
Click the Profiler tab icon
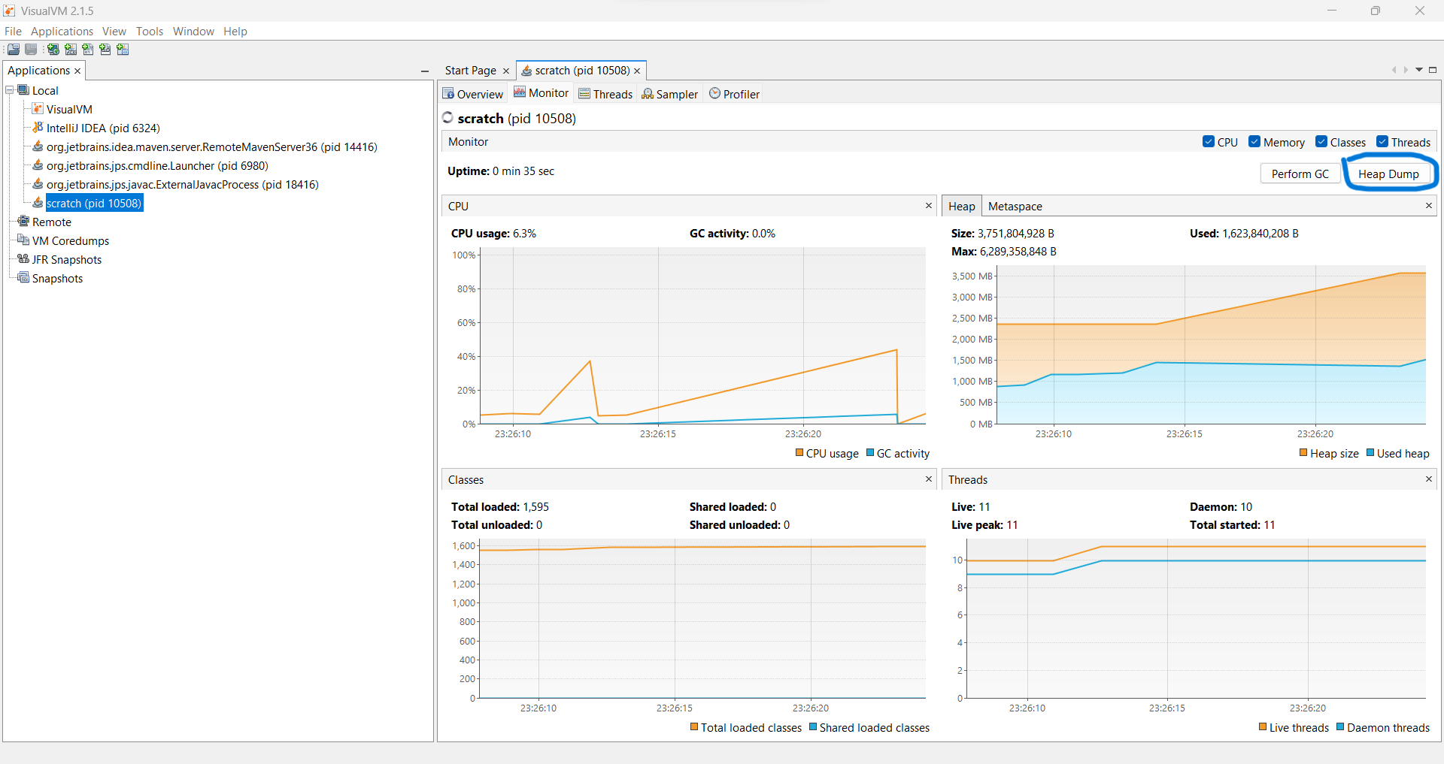714,93
